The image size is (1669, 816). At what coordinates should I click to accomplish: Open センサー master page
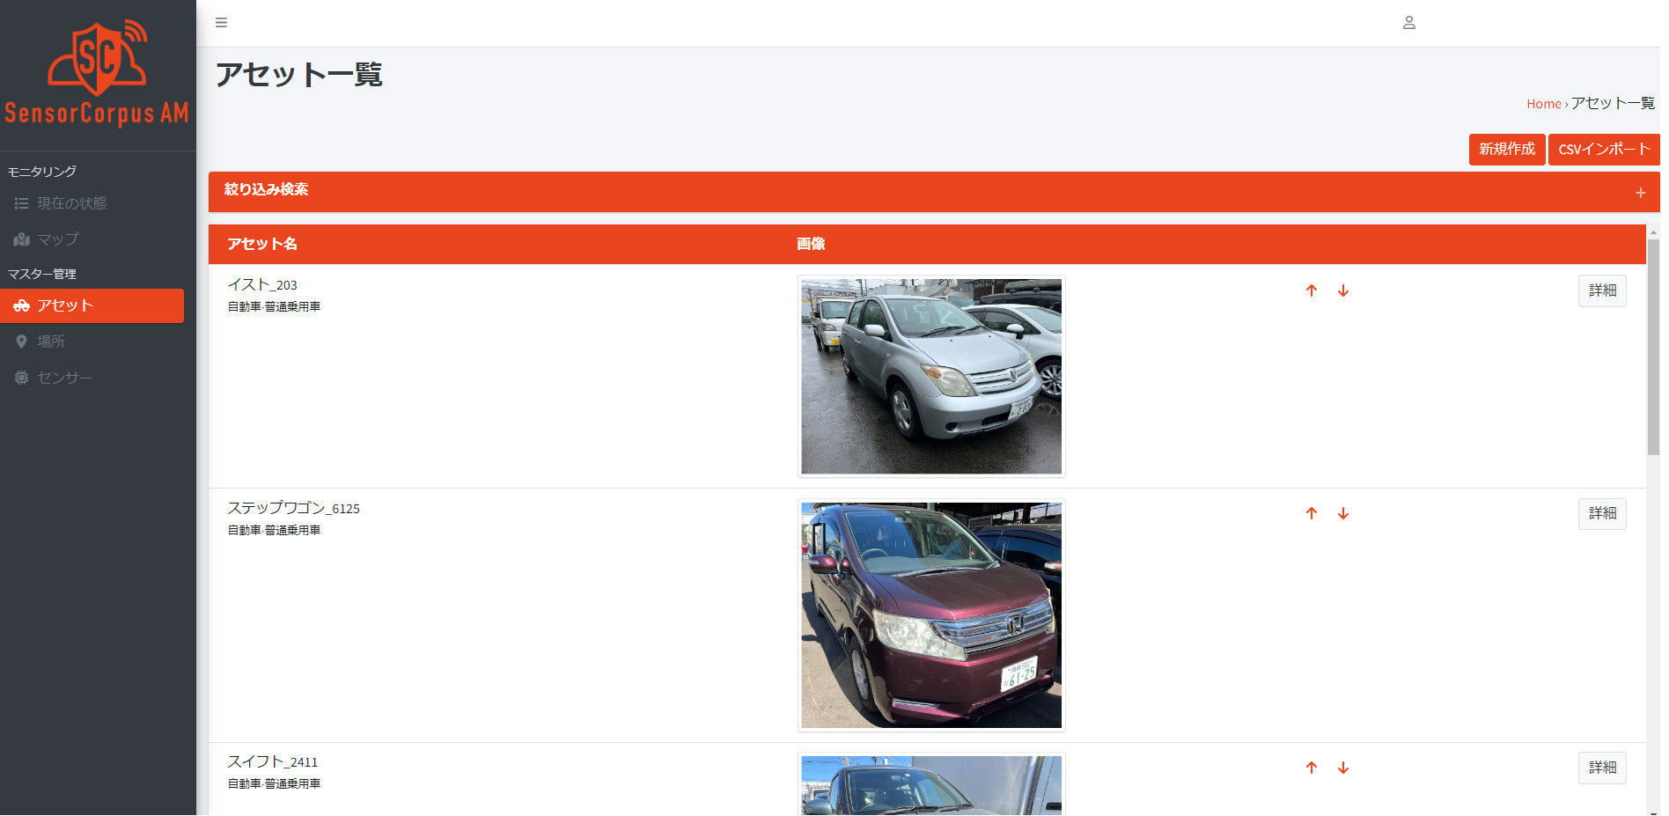coord(64,378)
